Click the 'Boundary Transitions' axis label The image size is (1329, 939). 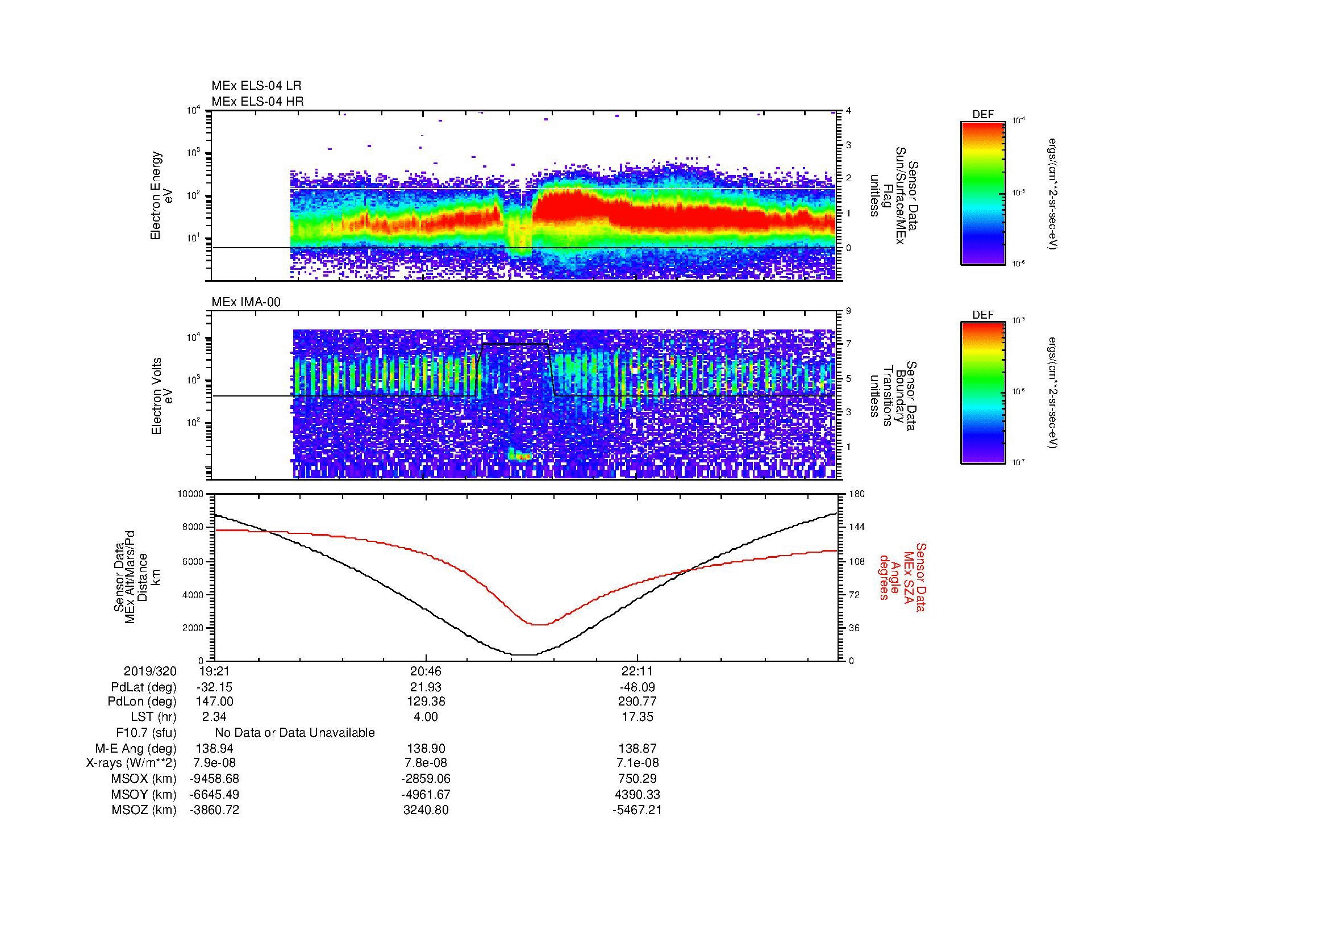(894, 396)
